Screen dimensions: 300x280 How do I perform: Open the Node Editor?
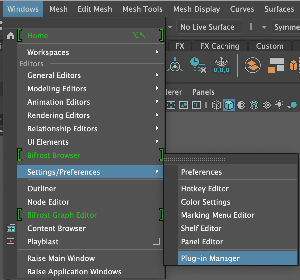point(90,202)
